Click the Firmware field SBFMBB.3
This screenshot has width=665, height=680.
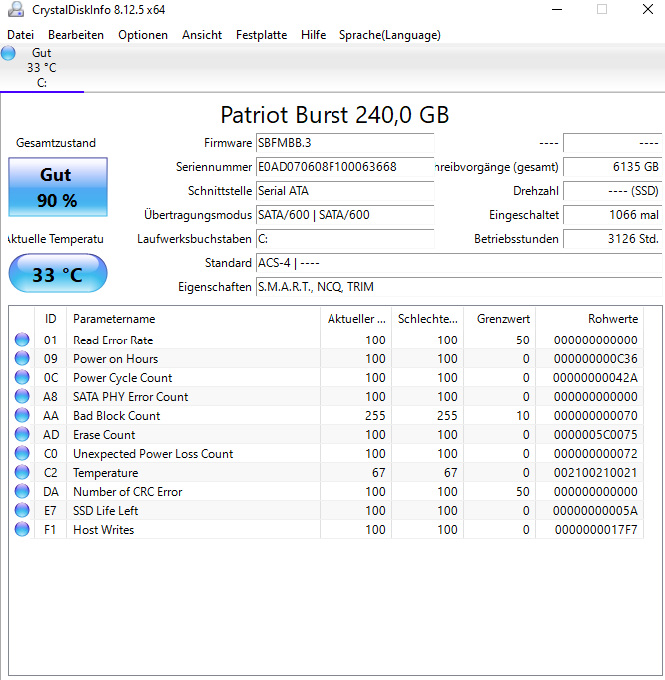pyautogui.click(x=344, y=143)
